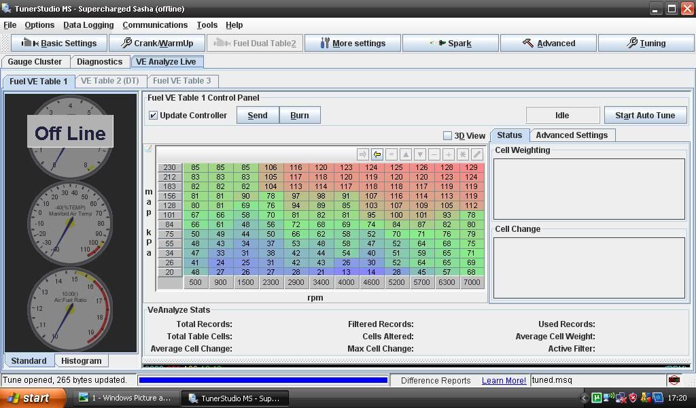The width and height of the screenshot is (696, 408).
Task: Enable the 3D View checkbox
Action: (x=447, y=135)
